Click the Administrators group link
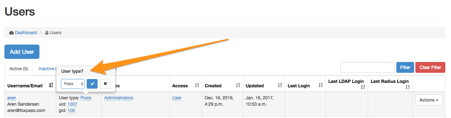Image resolution: width=451 pixels, height=118 pixels. [119, 98]
